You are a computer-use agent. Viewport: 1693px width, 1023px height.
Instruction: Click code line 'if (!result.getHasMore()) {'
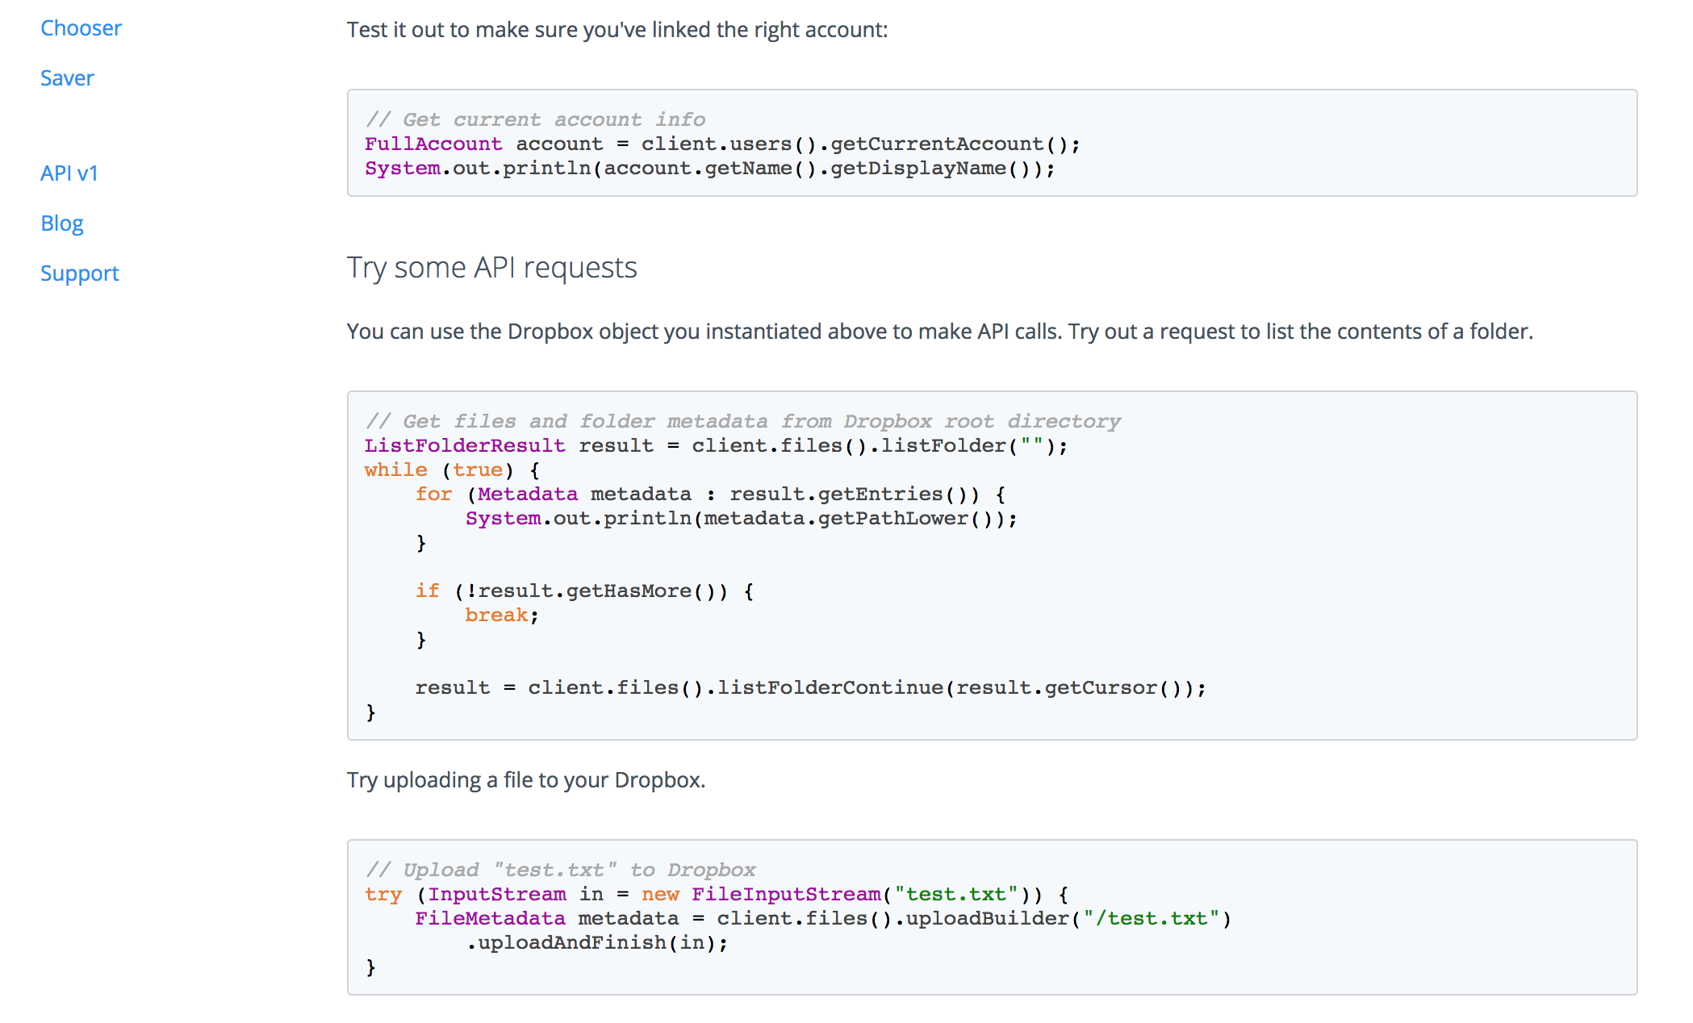[585, 591]
